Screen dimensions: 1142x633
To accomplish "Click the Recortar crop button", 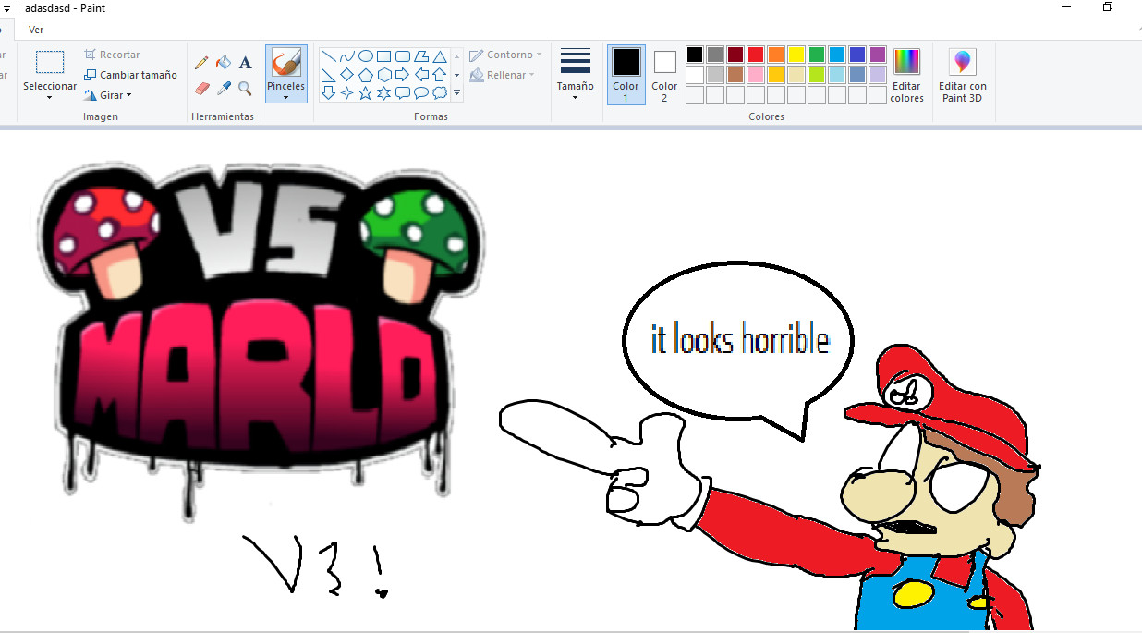I will click(112, 55).
